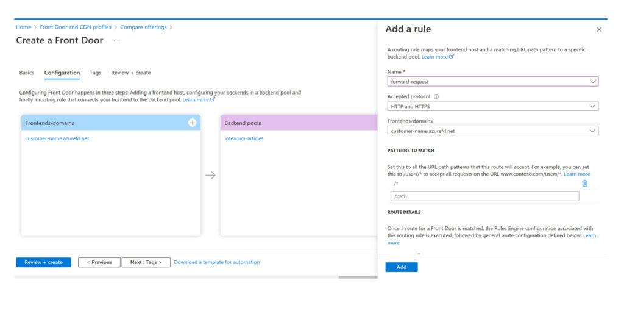Click the info icon beside Accepted protocol
Viewport: 624px width, 319px height.
coord(436,96)
